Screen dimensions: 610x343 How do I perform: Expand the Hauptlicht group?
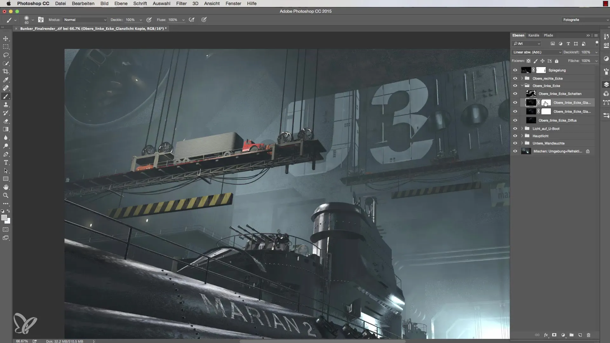[x=522, y=136]
